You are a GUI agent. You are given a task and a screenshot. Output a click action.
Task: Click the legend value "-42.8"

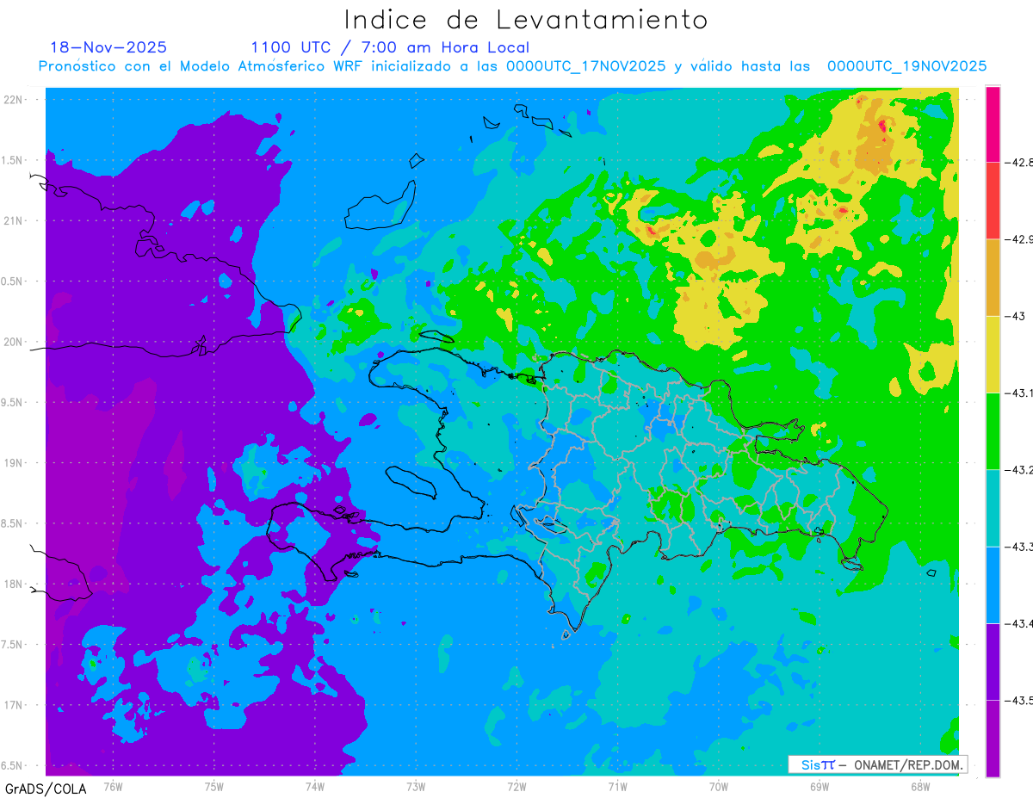[1021, 163]
